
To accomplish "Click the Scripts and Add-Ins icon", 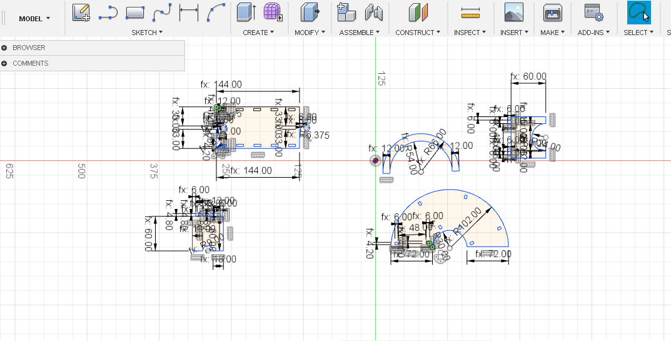I will (594, 13).
